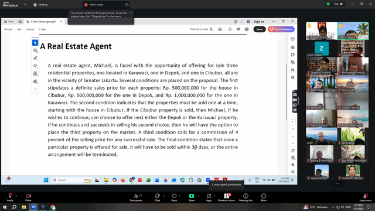Click the Meeting button in Zoom title bar
375x211 pixels.
pos(40,5)
